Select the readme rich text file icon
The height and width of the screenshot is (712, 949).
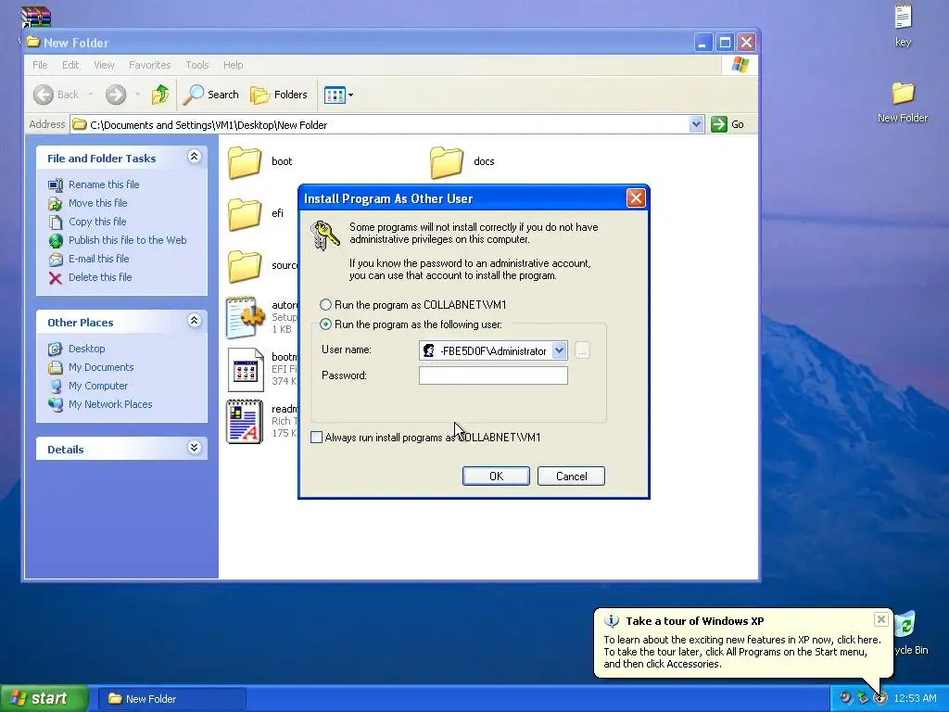[245, 422]
